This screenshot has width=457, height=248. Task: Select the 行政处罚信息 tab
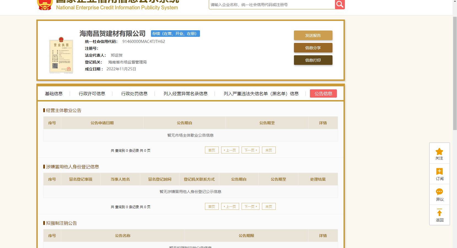(x=134, y=94)
